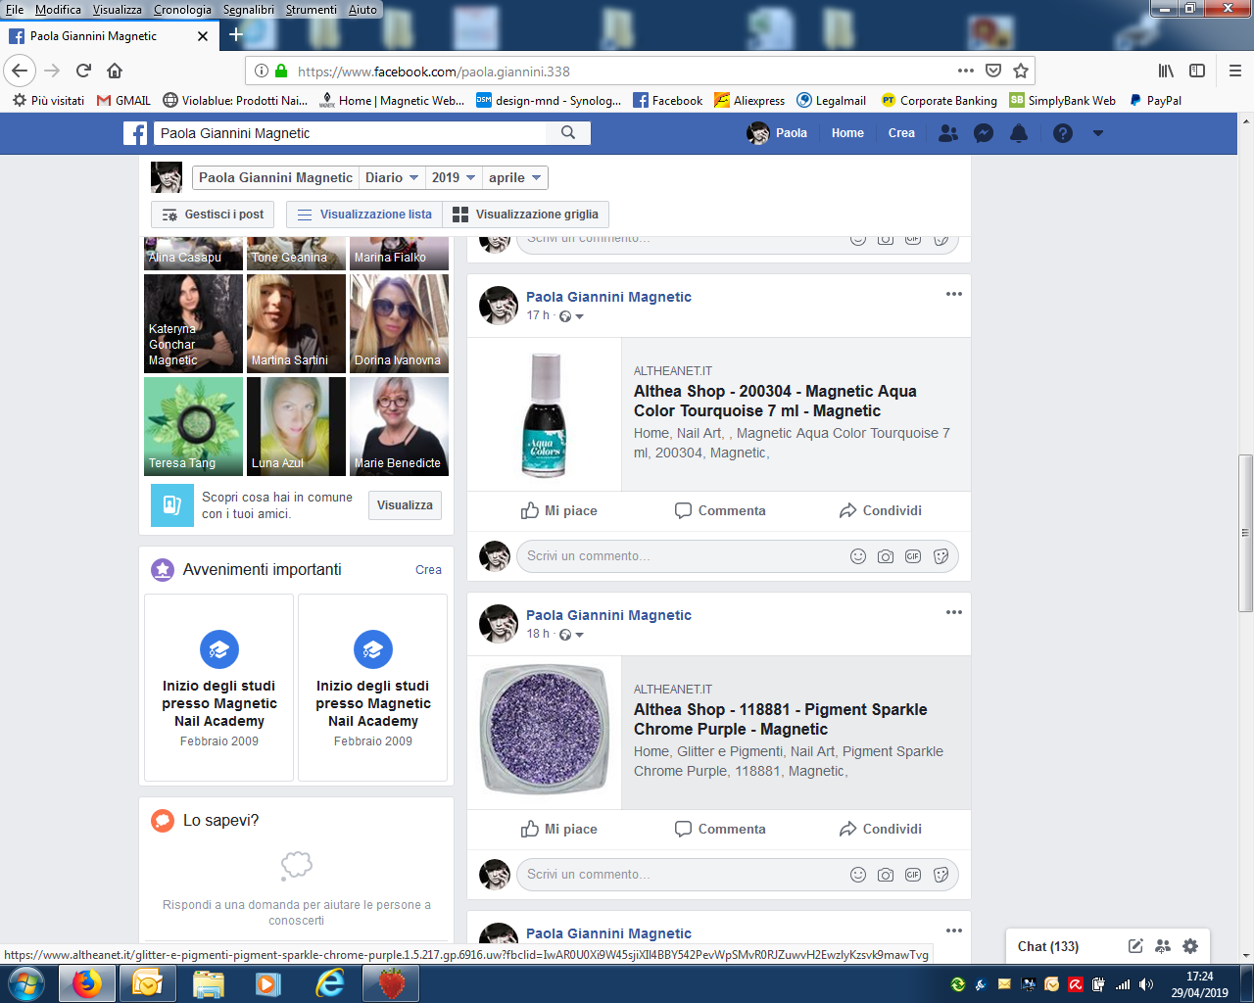Open the Firefox hamburger menu
1254x1003 pixels.
[1235, 71]
